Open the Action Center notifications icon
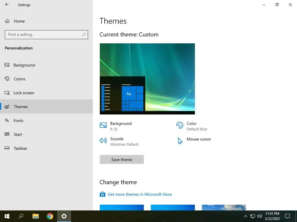The image size is (297, 222). 287,216
